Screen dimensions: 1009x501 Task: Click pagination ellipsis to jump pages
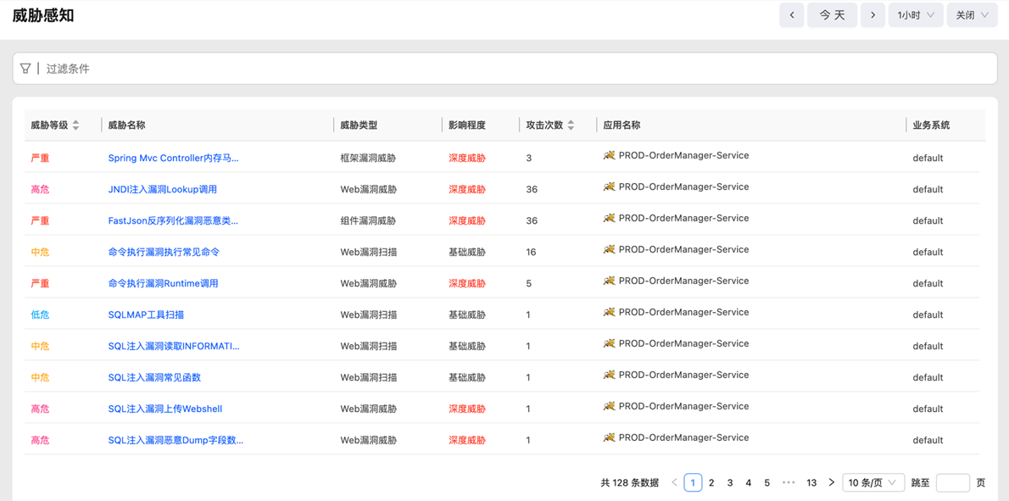pos(789,482)
